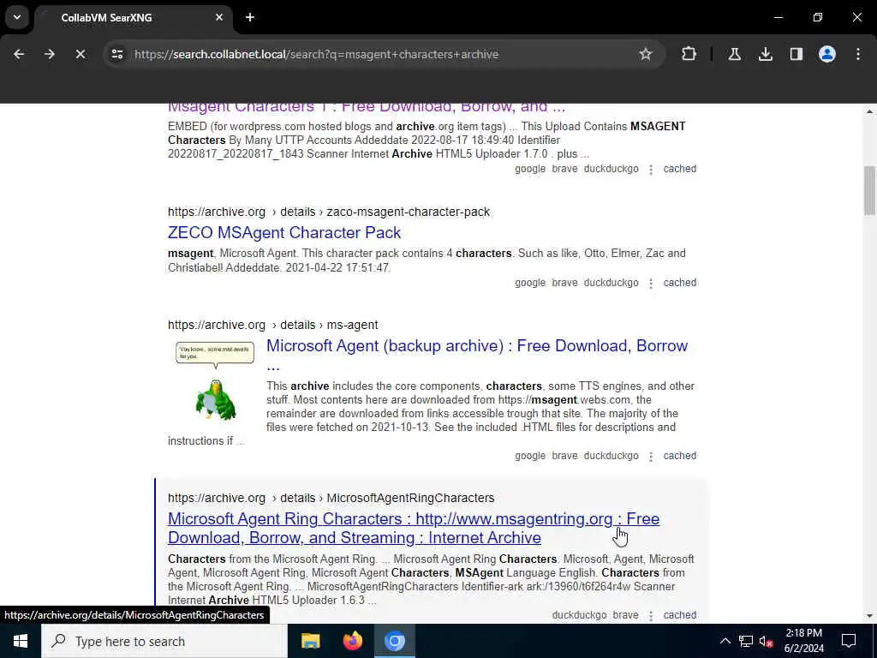Open Chrome's three-dot menu

point(858,54)
